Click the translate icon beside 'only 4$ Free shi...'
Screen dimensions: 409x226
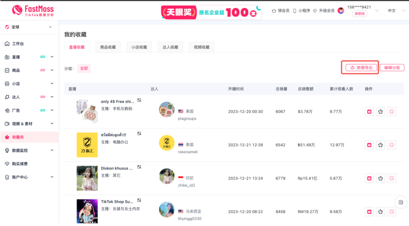139,100
